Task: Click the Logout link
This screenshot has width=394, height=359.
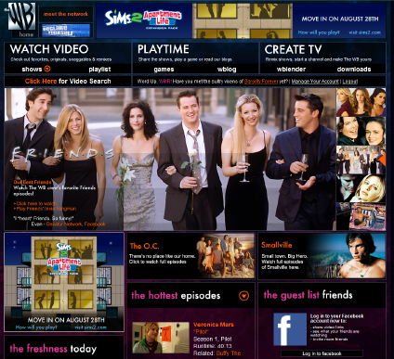Action: coord(350,82)
